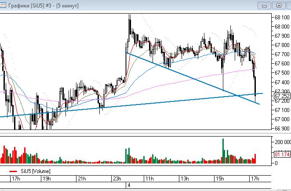Click the 67 700 price axis label
The width and height of the screenshot is (291, 191).
(282, 54)
